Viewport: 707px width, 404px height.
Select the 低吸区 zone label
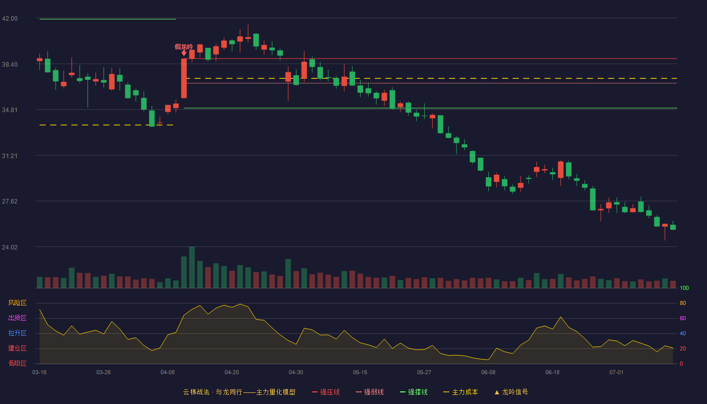point(17,363)
